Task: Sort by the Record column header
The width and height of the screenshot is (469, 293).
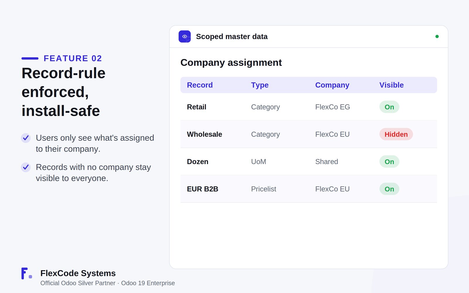Action: click(200, 85)
